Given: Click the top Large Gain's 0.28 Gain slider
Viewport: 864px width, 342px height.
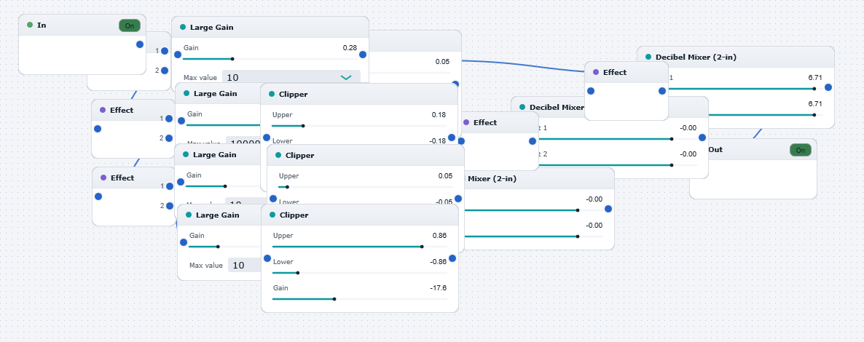Looking at the screenshot, I should coord(270,58).
